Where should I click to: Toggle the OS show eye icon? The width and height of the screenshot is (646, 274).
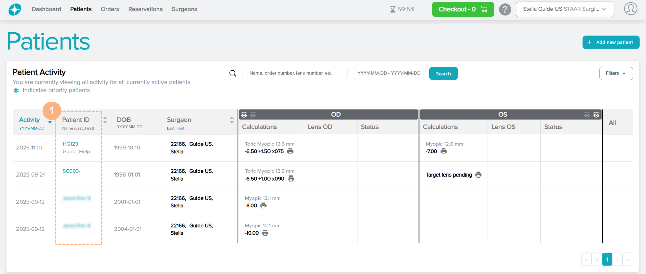[x=596, y=115]
